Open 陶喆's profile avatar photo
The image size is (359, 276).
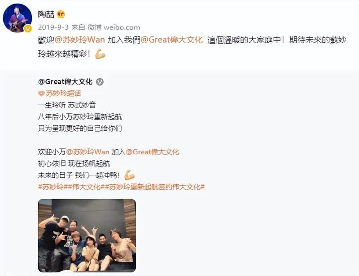tap(18, 18)
